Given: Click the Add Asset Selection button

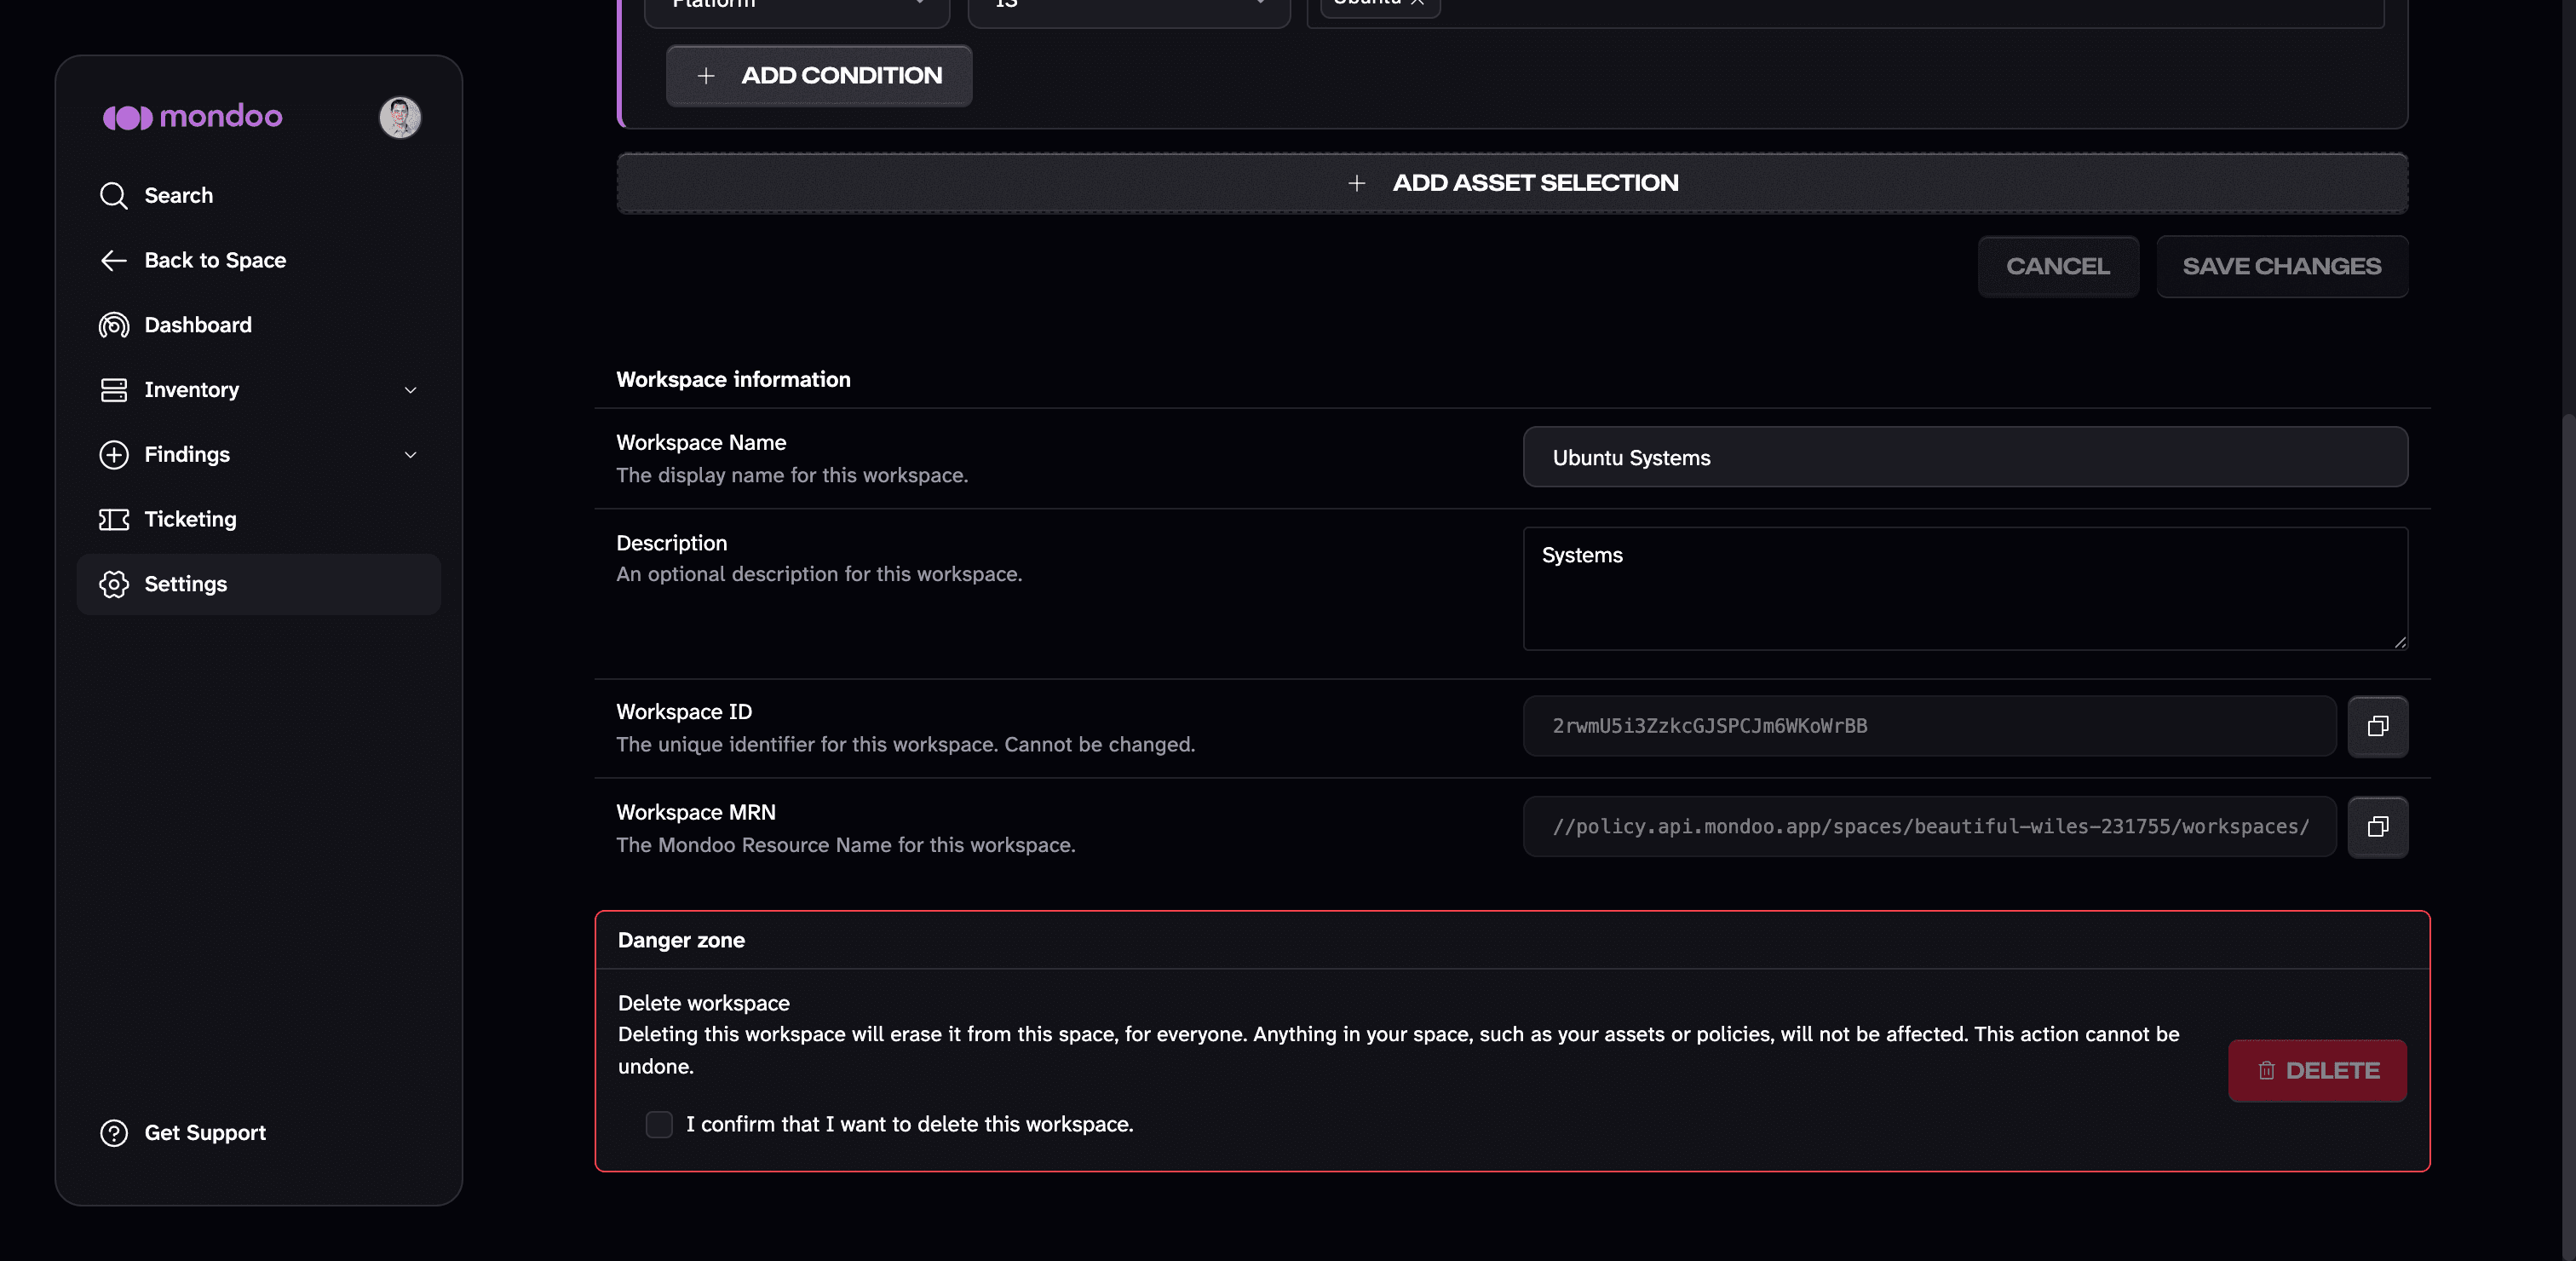Looking at the screenshot, I should click(1512, 183).
